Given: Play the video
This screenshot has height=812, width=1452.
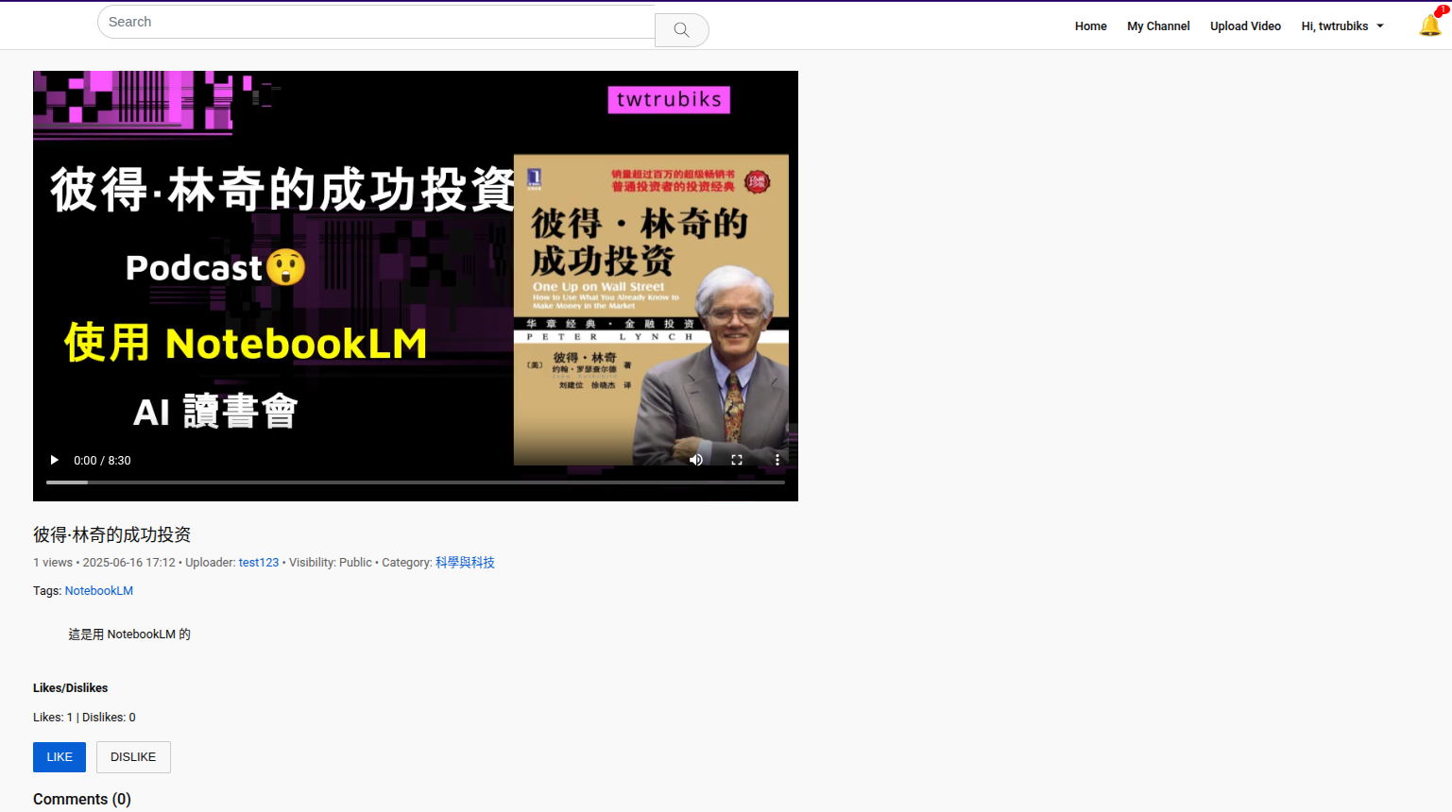Looking at the screenshot, I should [54, 460].
